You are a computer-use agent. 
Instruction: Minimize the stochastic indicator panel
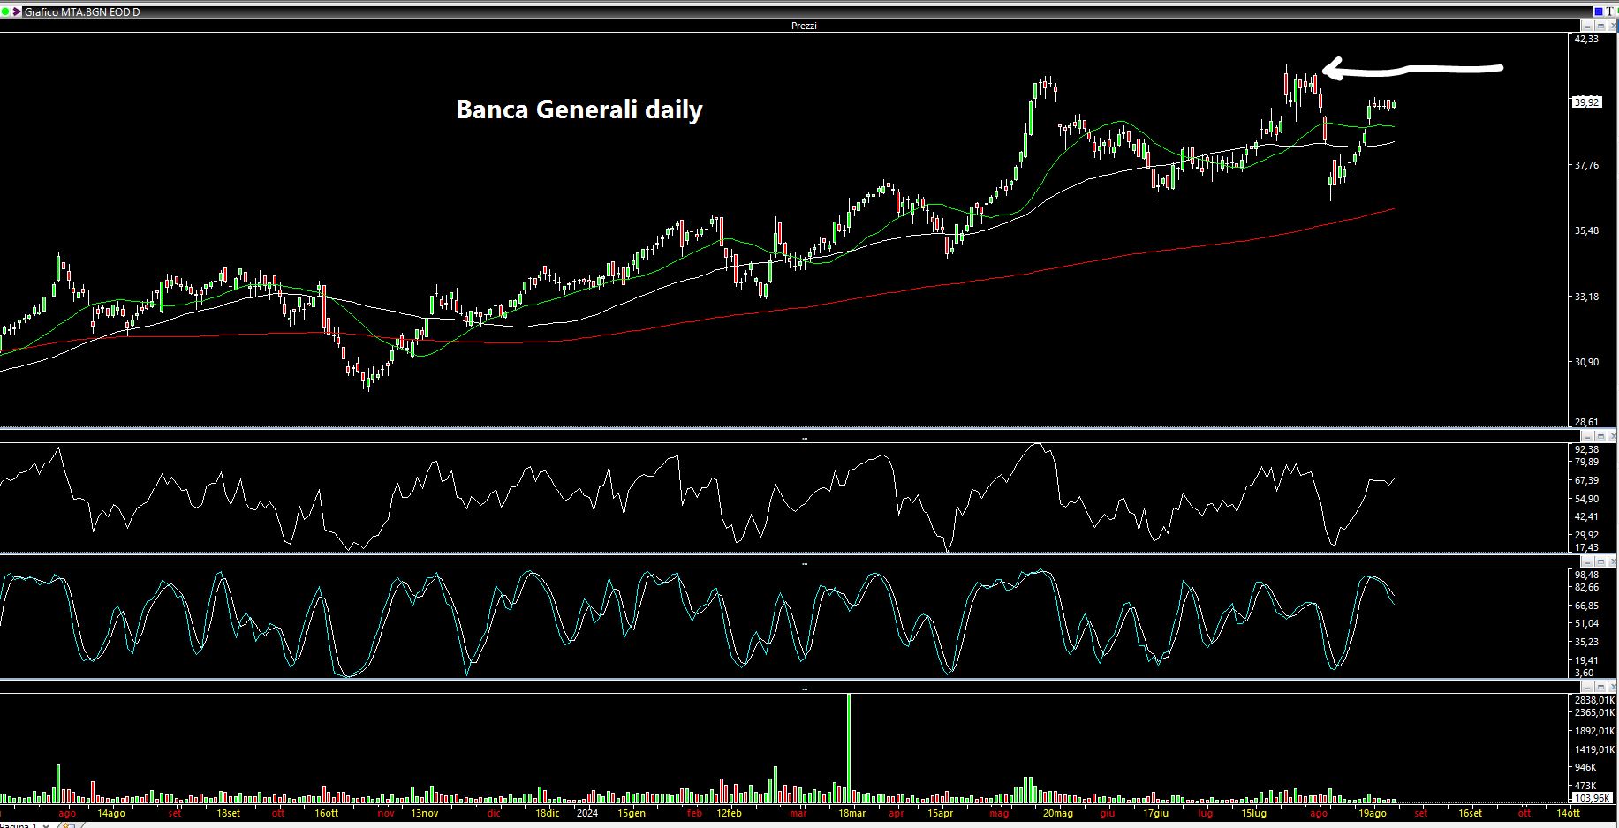click(x=1587, y=561)
